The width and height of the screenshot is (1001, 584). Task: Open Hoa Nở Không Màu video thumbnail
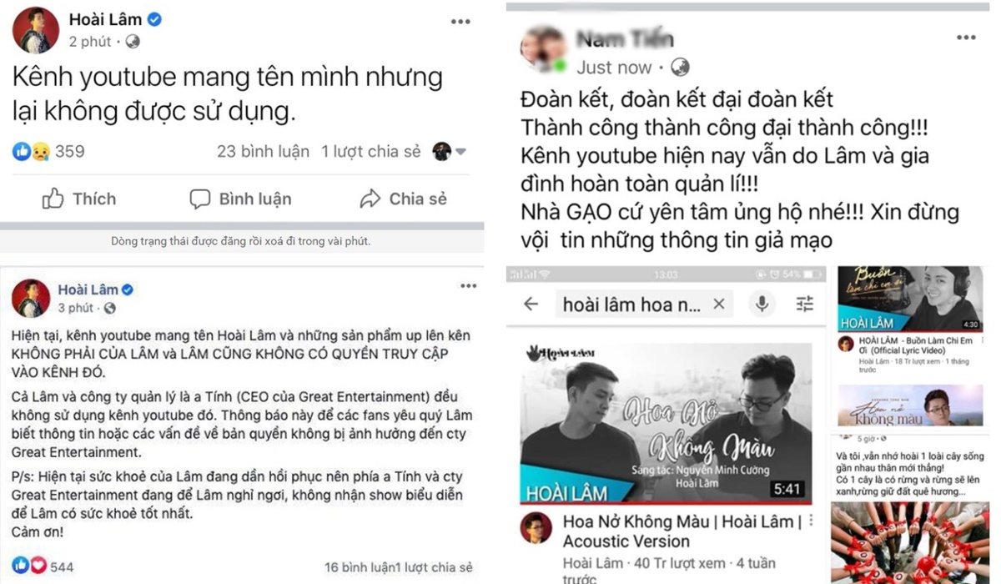coord(666,423)
